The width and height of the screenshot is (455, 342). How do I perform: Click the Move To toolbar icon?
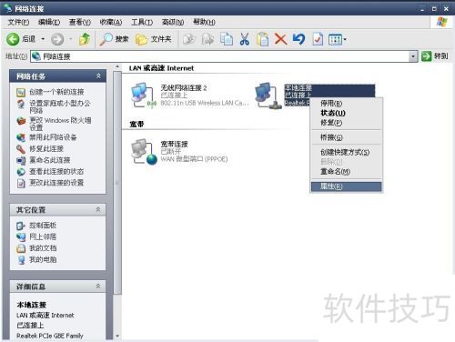189,39
